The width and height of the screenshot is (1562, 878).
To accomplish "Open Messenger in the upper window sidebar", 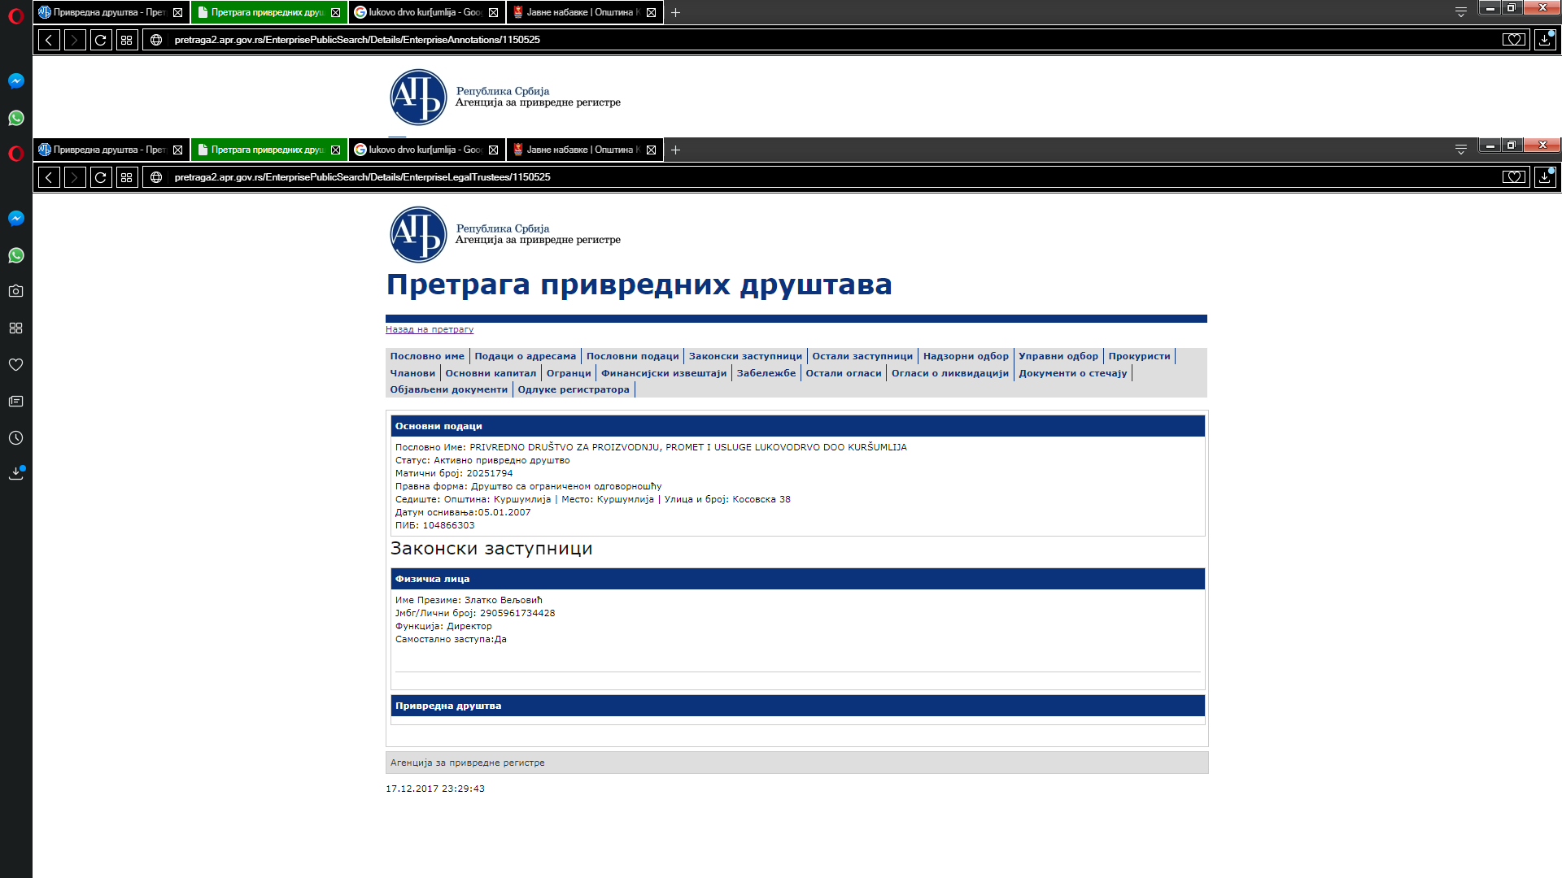I will [15, 80].
